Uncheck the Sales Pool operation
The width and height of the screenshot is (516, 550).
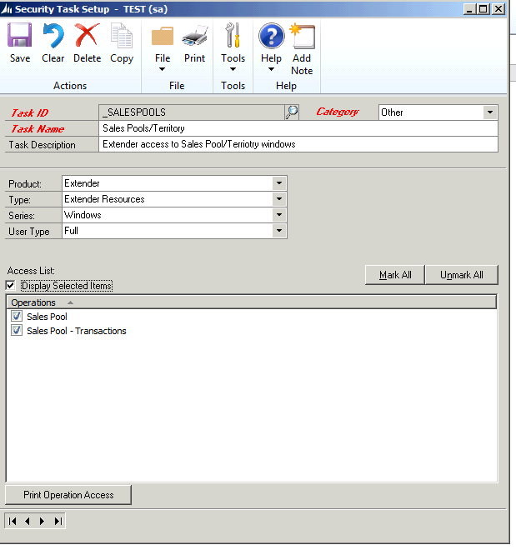(17, 316)
